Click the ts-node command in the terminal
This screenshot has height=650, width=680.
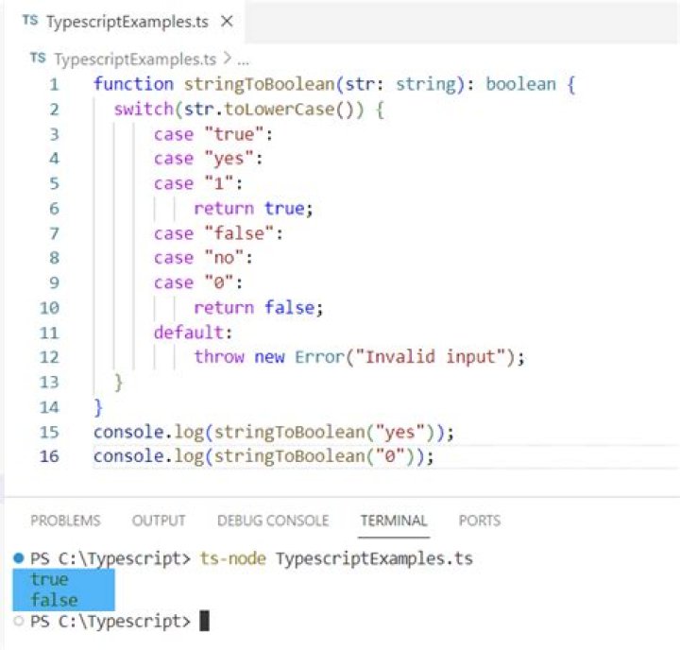pyautogui.click(x=233, y=558)
